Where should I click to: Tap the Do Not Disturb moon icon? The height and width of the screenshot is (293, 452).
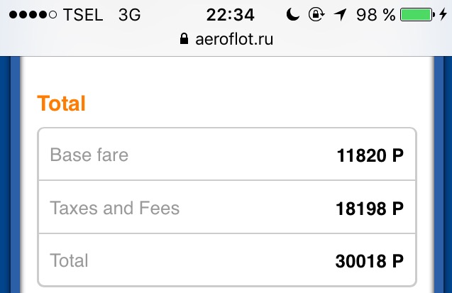tap(293, 15)
